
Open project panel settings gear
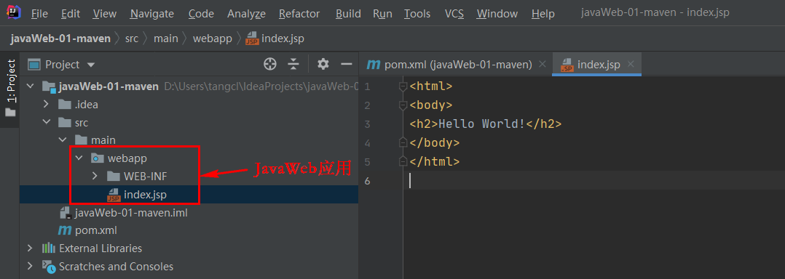(x=323, y=64)
